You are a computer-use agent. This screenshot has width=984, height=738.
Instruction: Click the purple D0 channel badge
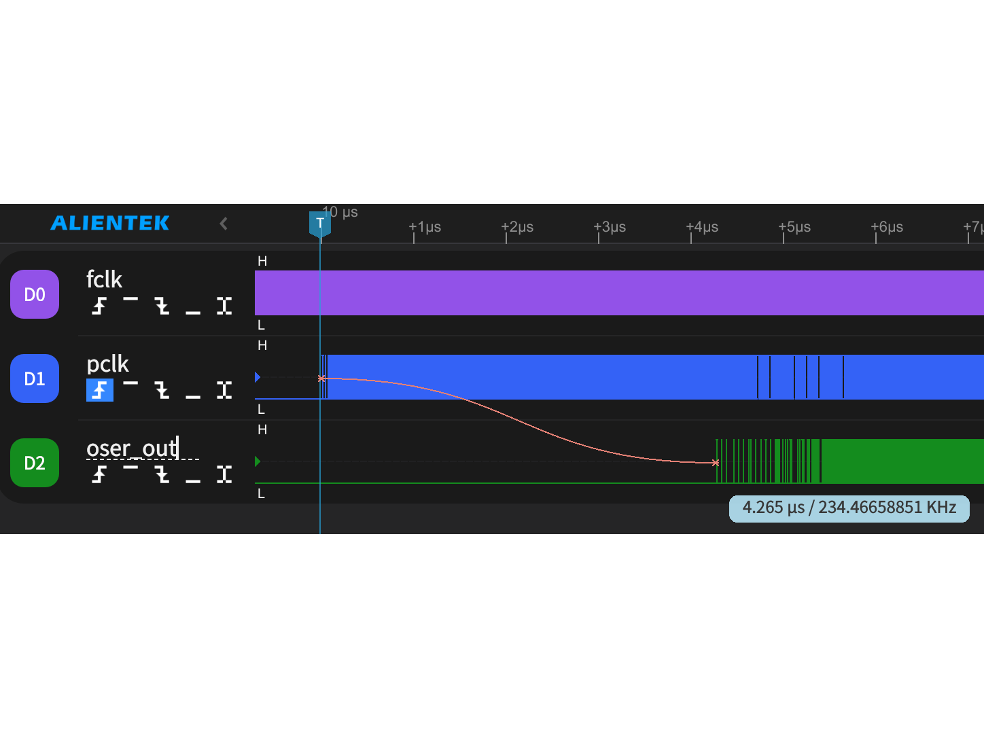pyautogui.click(x=35, y=294)
